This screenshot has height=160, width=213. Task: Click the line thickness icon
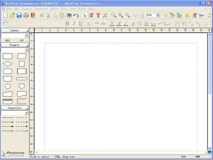click(146, 24)
